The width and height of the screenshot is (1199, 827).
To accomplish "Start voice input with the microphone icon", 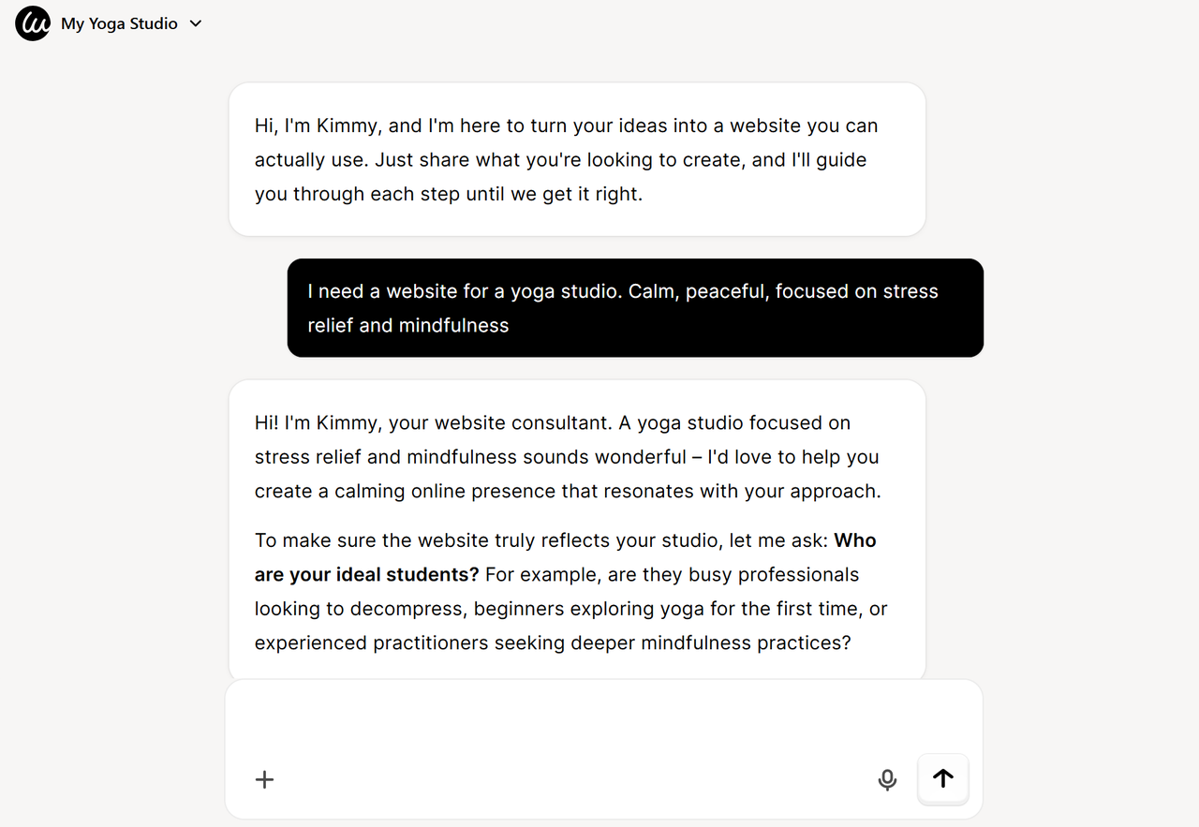I will coord(887,779).
